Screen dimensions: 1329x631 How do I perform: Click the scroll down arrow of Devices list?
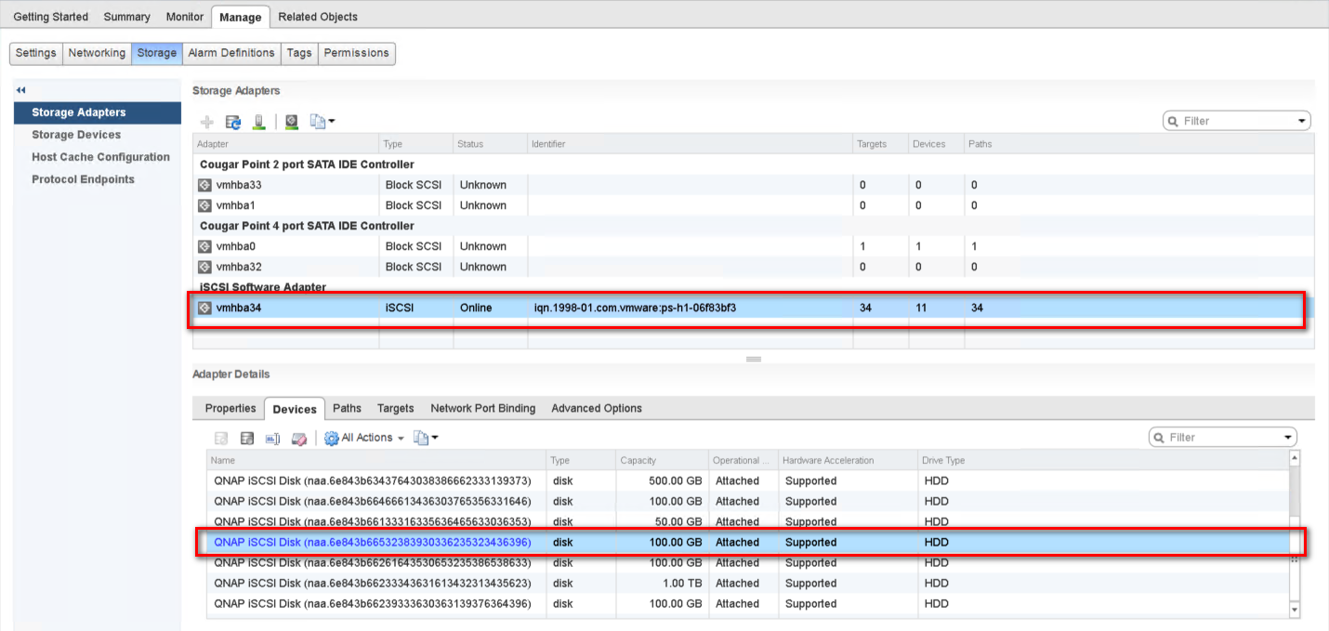click(x=1295, y=609)
